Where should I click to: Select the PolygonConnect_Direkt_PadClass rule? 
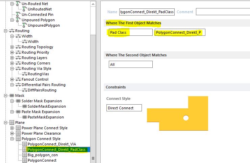[x=57, y=150]
